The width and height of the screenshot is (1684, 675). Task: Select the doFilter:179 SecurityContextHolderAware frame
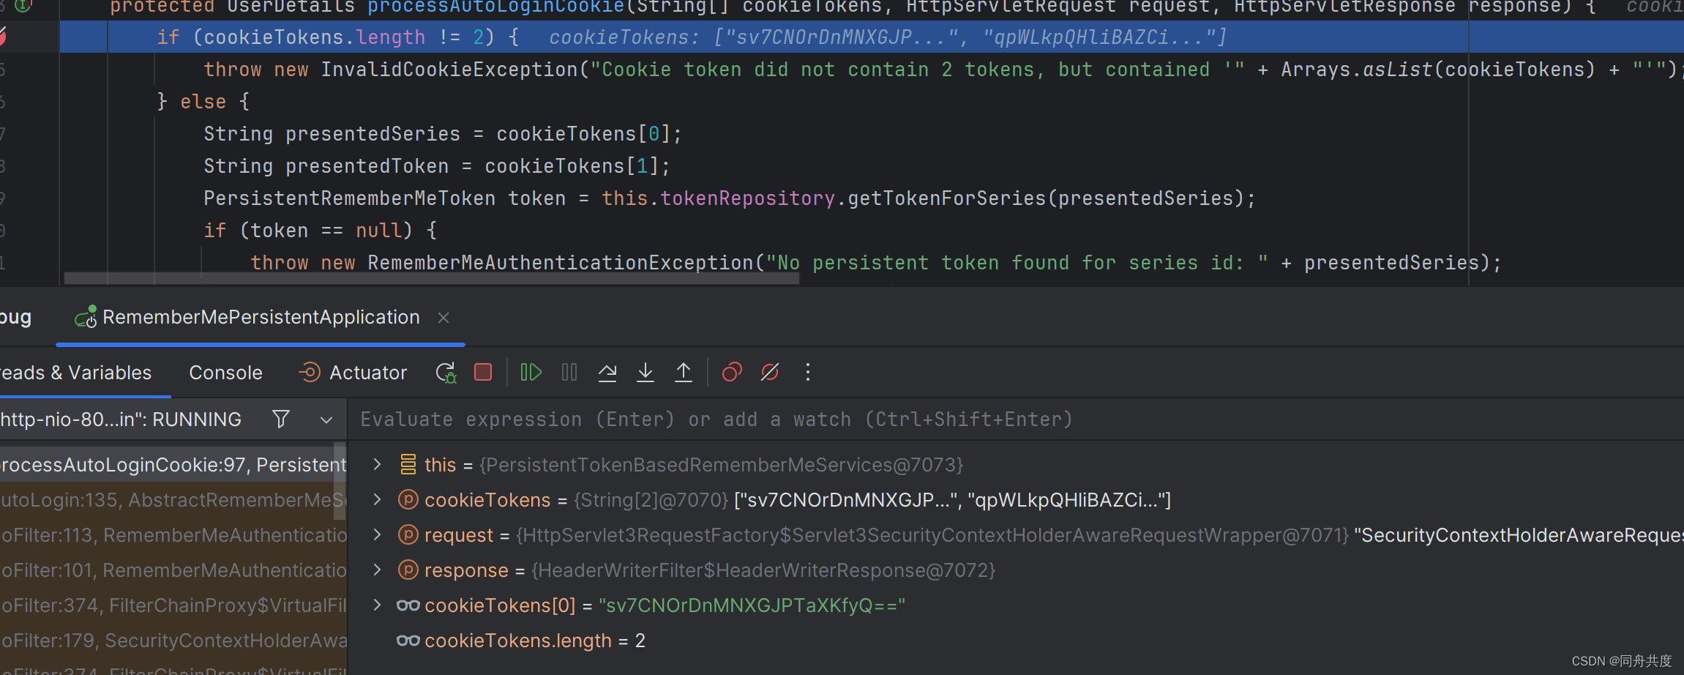point(173,641)
